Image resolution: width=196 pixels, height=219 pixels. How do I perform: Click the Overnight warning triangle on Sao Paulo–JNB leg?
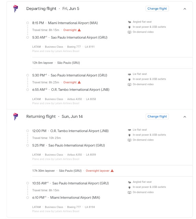pyautogui.click(x=79, y=82)
